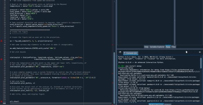The image size is (203, 105).
Task: Switch to the Files tab
Action: 173,47
